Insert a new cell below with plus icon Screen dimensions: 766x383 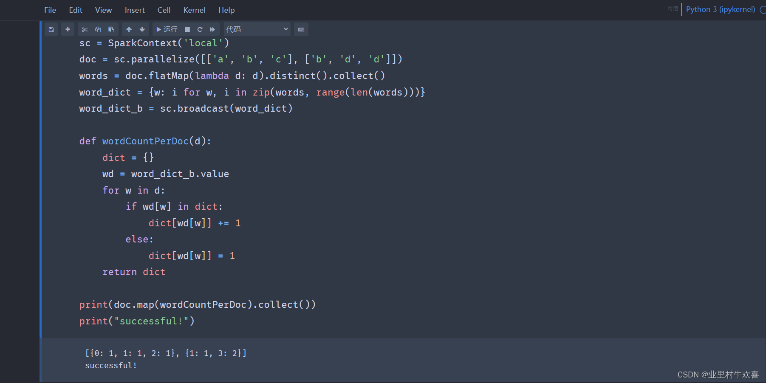pyautogui.click(x=68, y=29)
